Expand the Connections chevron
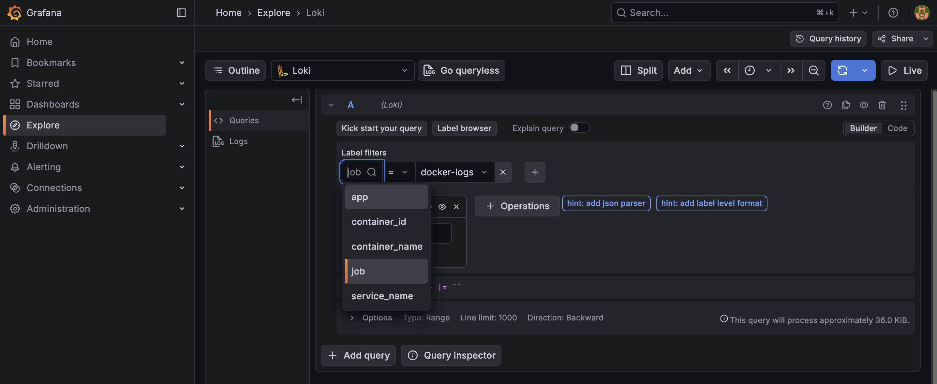937x384 pixels. pyautogui.click(x=182, y=188)
